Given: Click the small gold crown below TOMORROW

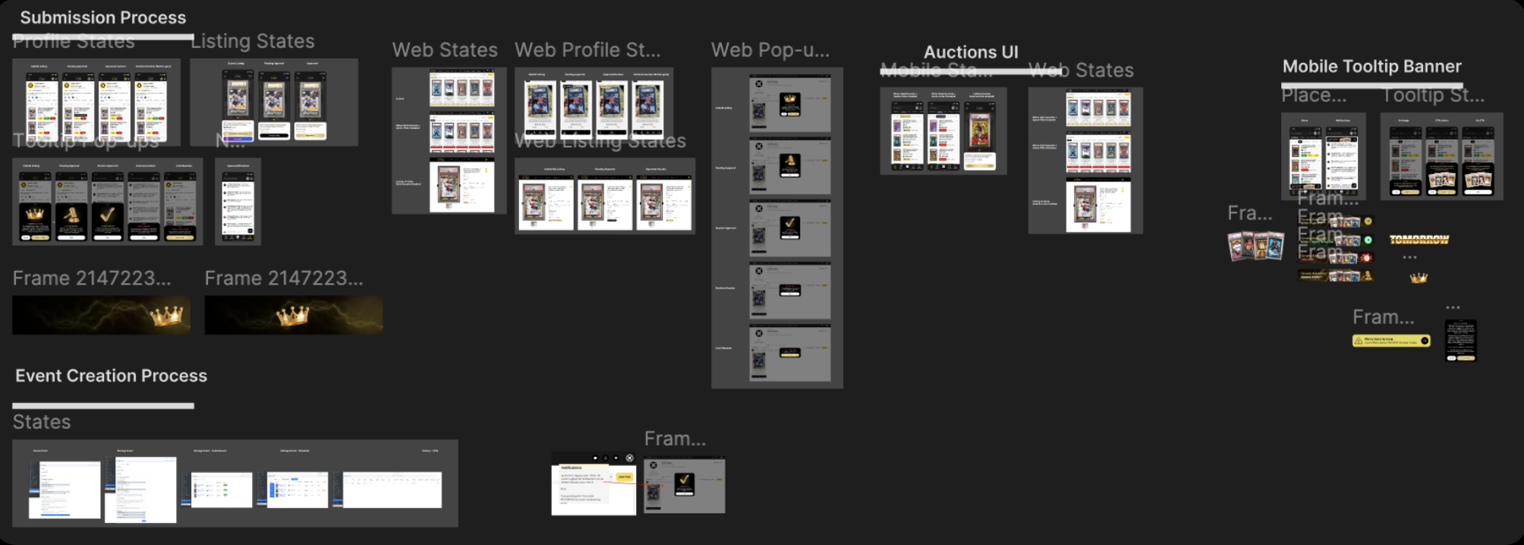Looking at the screenshot, I should (x=1419, y=278).
